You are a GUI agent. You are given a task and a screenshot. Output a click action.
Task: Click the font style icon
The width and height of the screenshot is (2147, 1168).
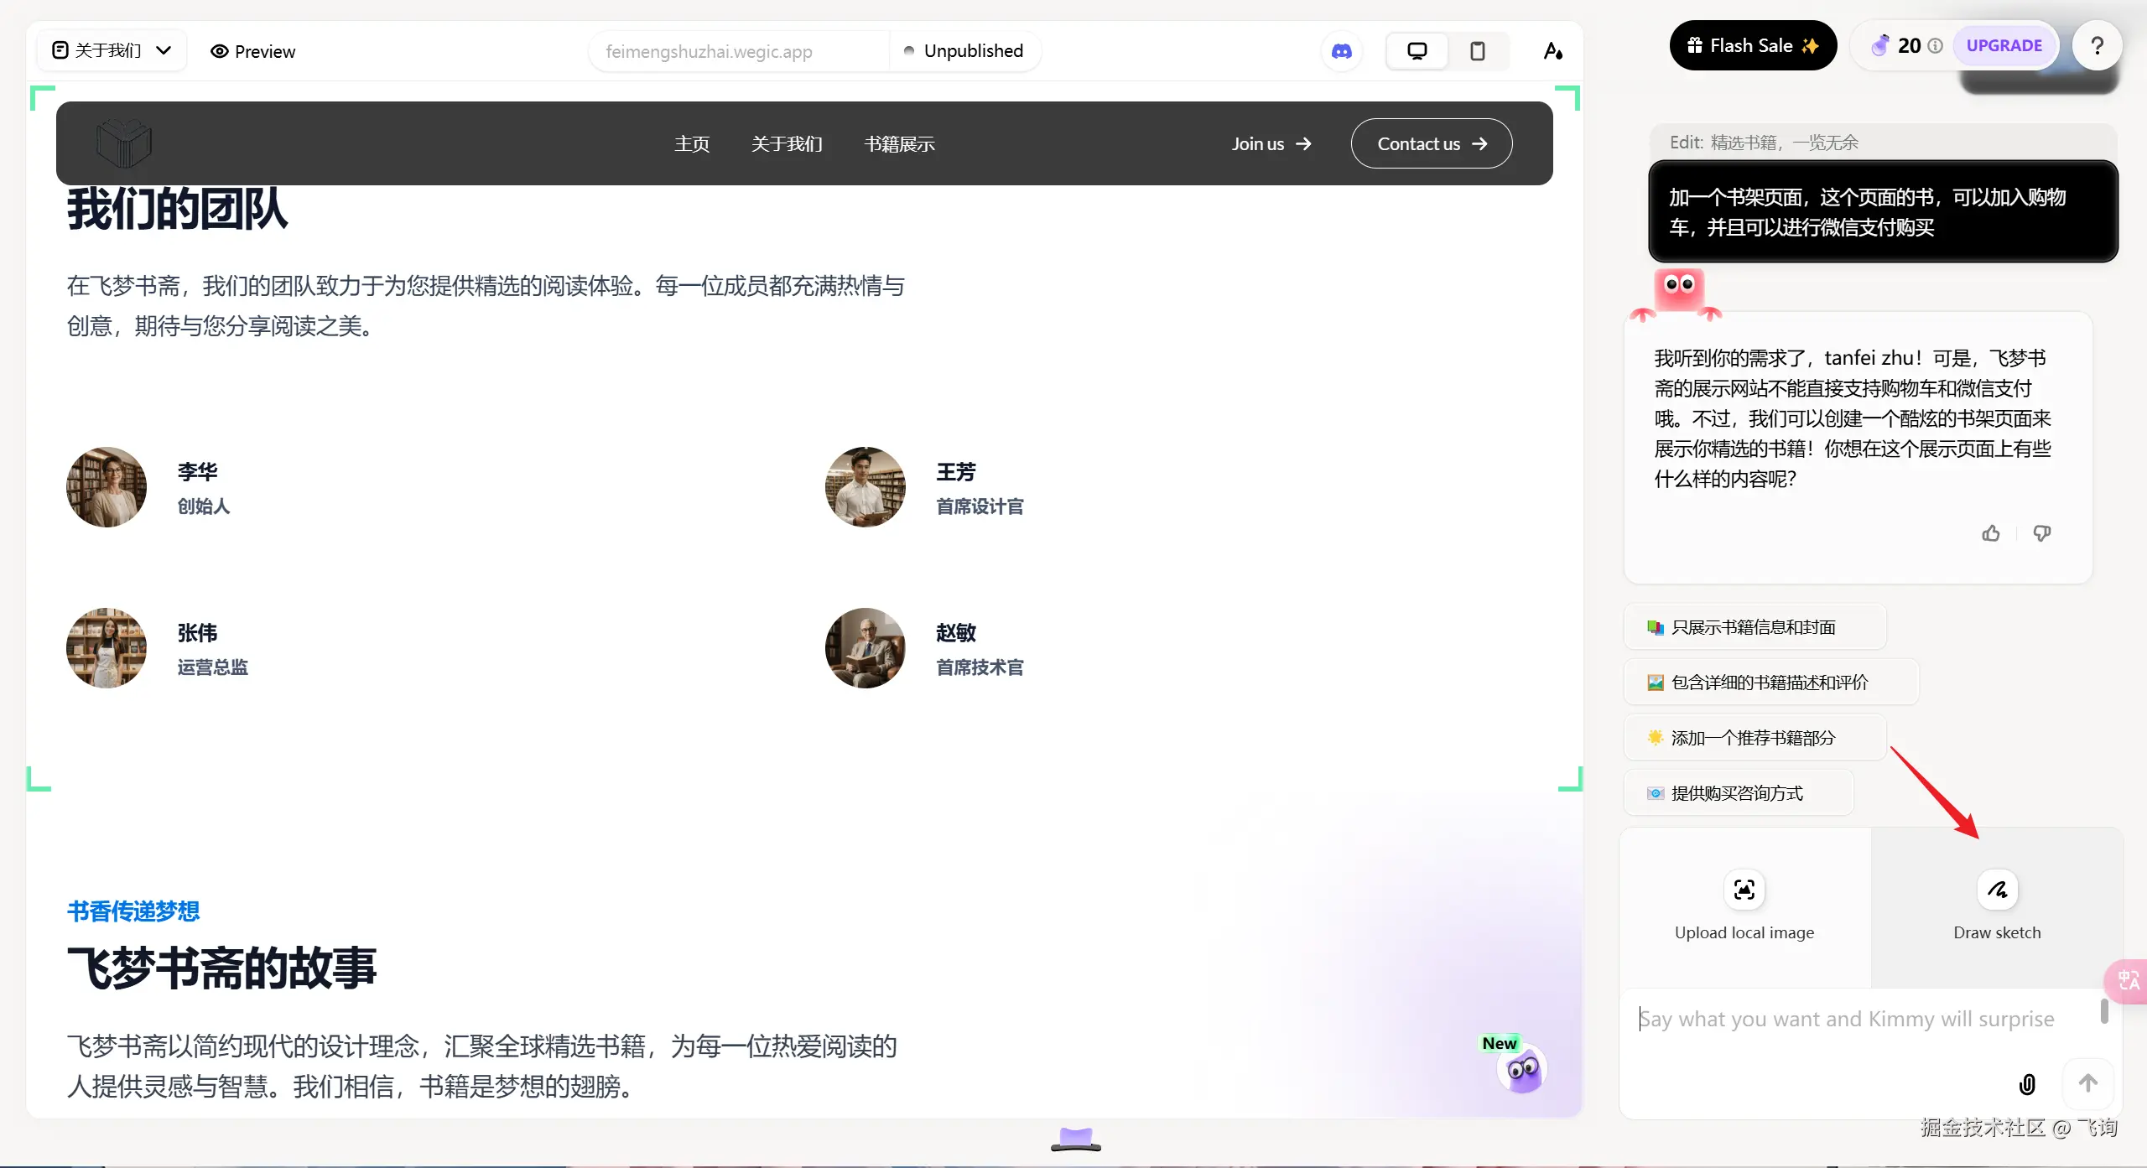pos(1552,51)
